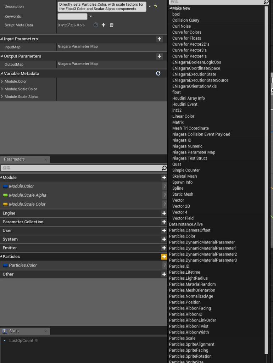
Task: Delete all Script Meta Data elements
Action: (112, 25)
